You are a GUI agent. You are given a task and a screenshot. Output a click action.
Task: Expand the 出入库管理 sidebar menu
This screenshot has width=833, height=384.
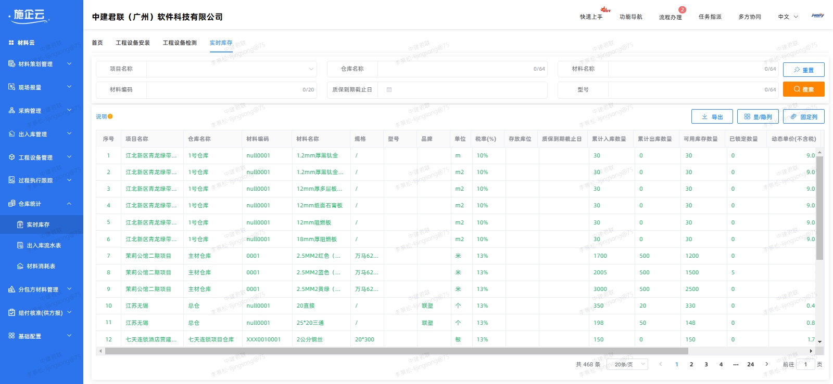(69, 134)
